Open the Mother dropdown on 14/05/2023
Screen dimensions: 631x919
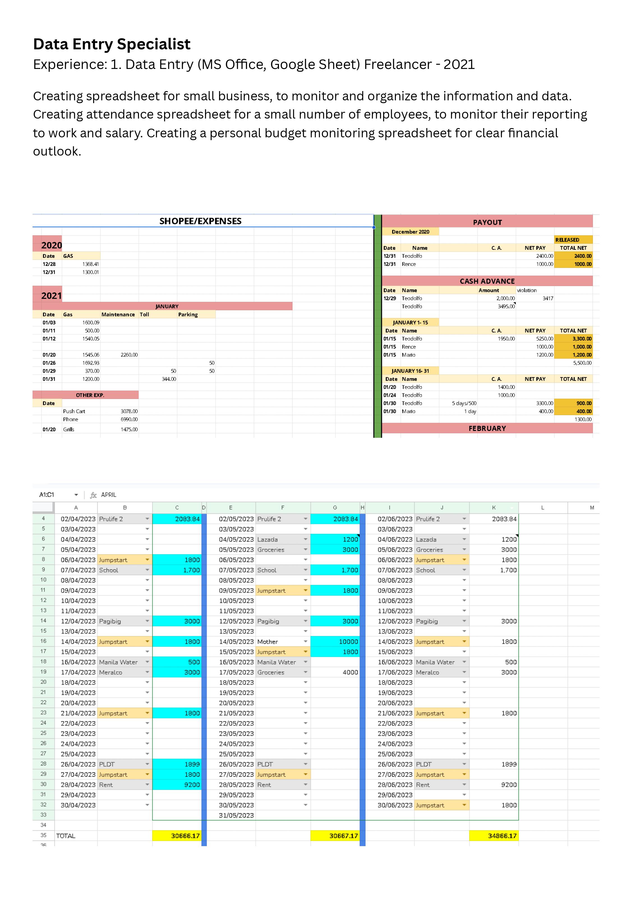tap(305, 642)
